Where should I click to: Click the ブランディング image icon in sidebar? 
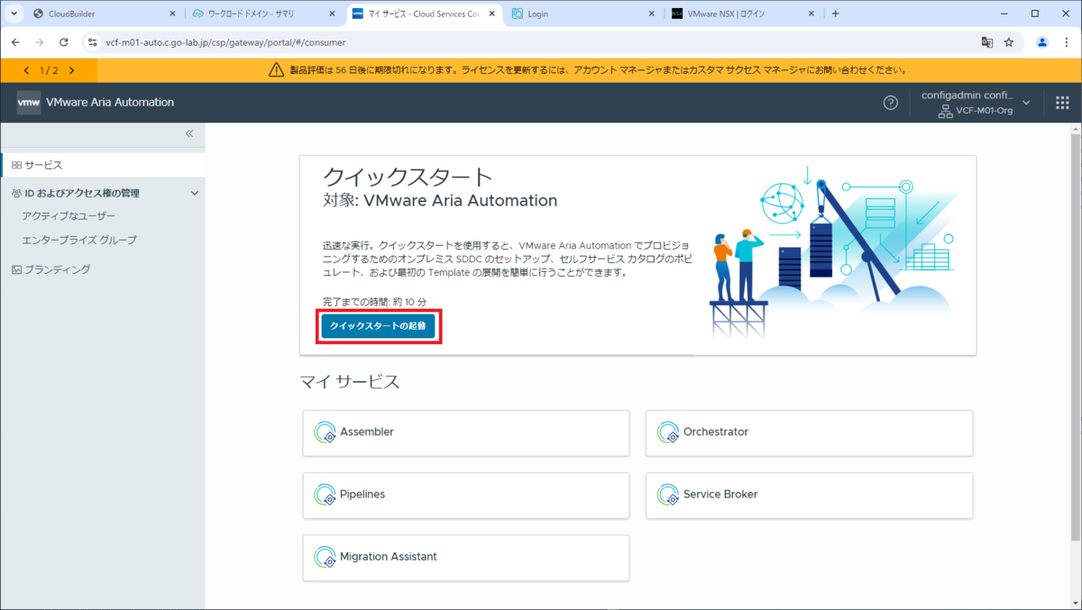16,269
